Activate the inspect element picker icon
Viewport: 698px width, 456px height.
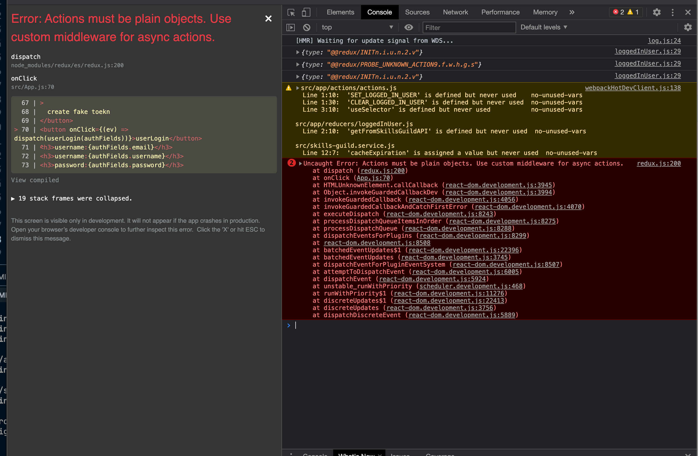click(291, 12)
